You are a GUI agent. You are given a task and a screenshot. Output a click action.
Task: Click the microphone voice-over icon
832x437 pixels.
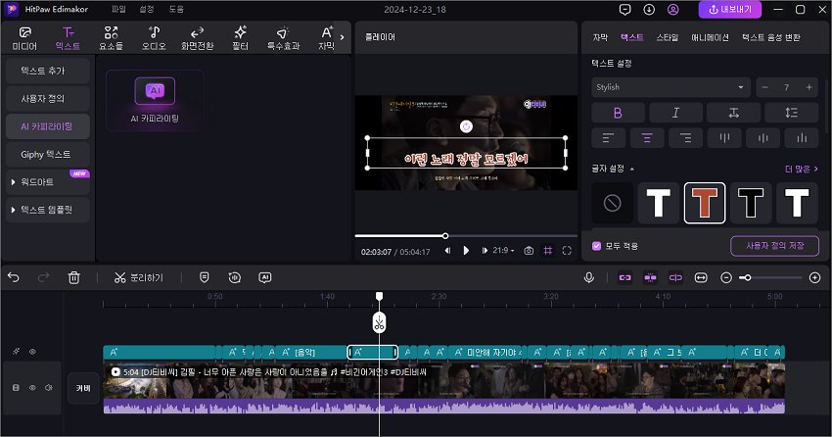pos(589,277)
